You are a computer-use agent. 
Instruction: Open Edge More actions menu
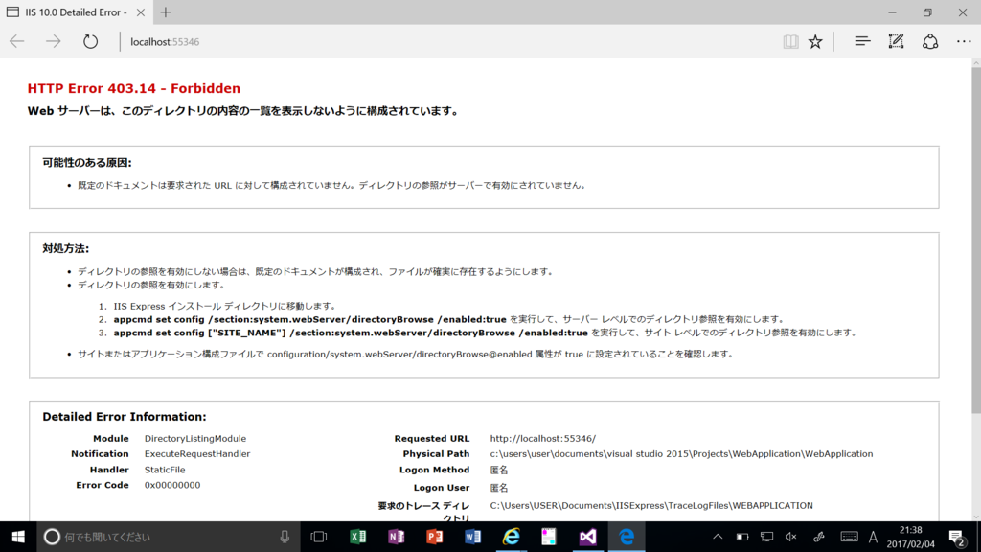(964, 41)
